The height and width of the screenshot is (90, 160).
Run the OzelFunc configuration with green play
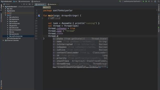click(x=143, y=1)
